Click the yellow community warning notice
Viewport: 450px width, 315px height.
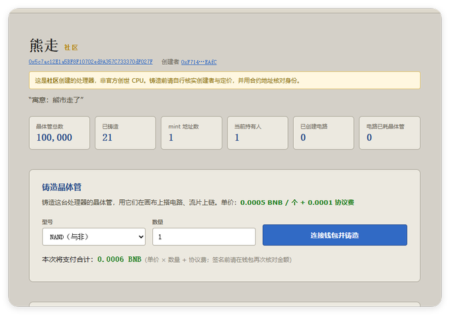click(x=225, y=80)
